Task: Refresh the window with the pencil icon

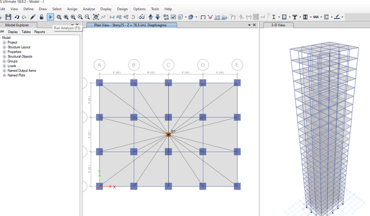Action: pos(33,17)
